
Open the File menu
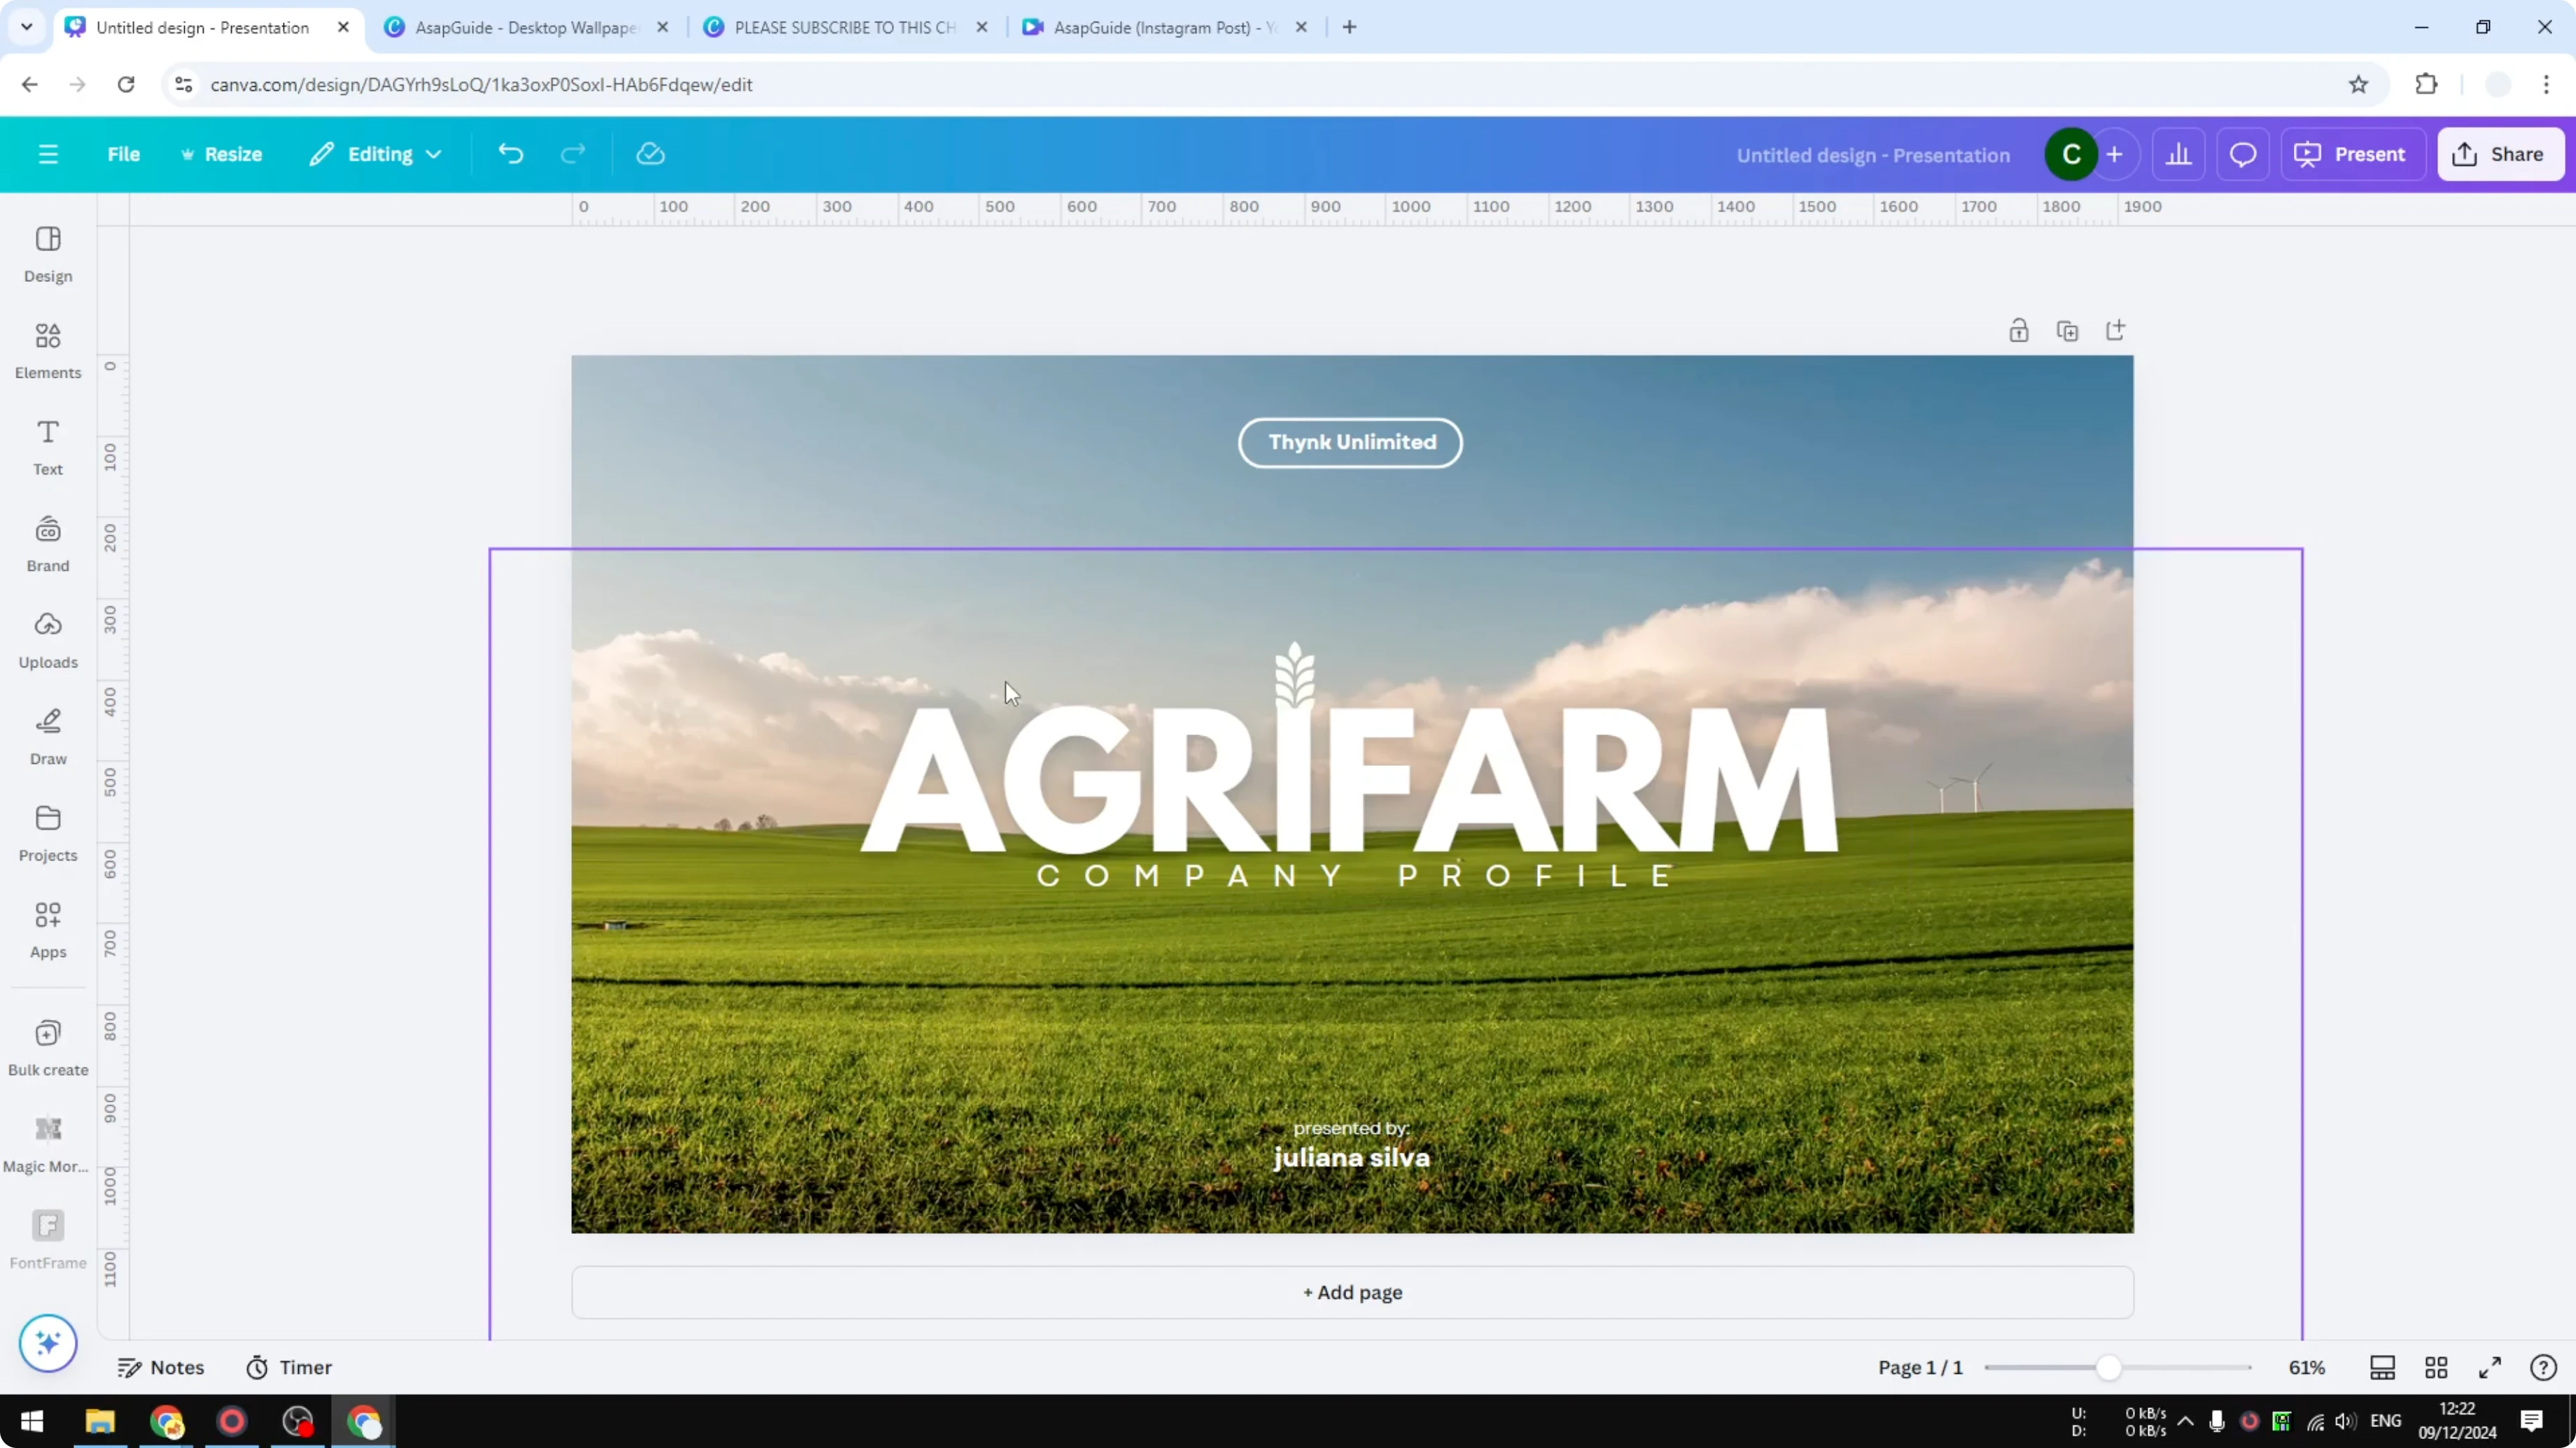coord(124,153)
